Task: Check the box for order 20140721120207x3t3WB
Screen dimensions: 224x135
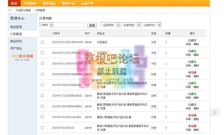Action: (43, 64)
